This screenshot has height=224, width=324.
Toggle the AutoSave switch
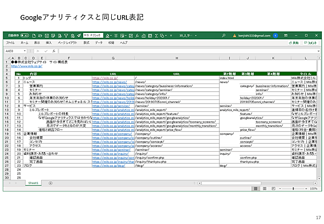(x=23, y=35)
